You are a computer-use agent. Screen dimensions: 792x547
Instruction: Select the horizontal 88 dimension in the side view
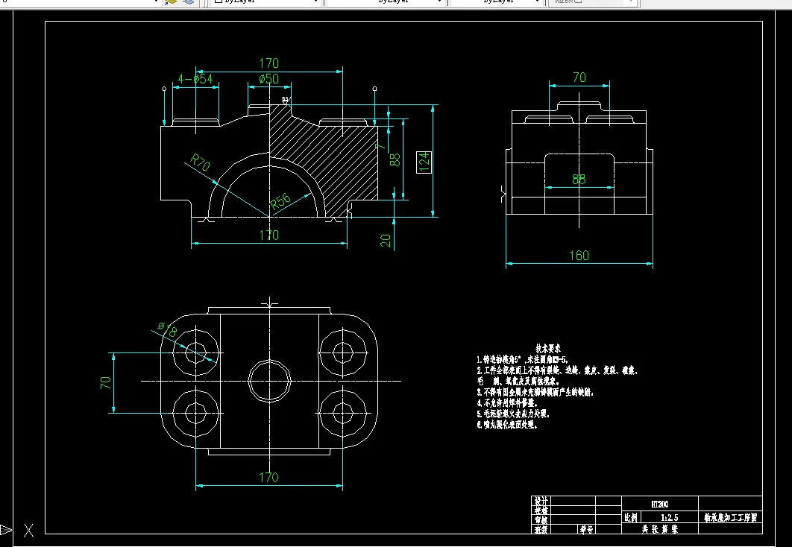point(579,179)
